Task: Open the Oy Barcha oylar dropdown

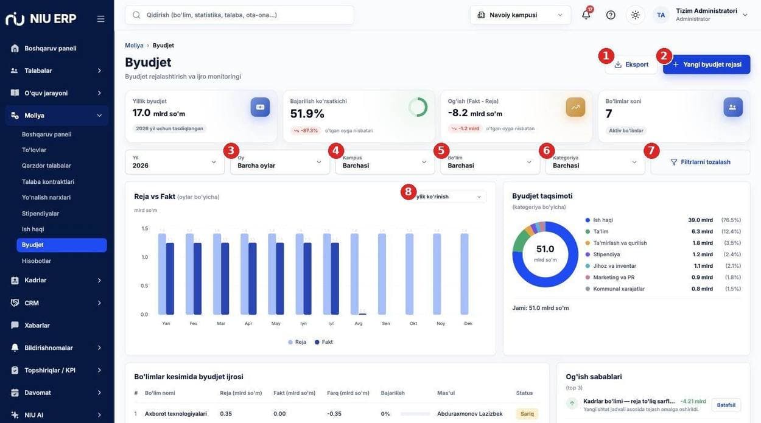Action: coord(280,162)
